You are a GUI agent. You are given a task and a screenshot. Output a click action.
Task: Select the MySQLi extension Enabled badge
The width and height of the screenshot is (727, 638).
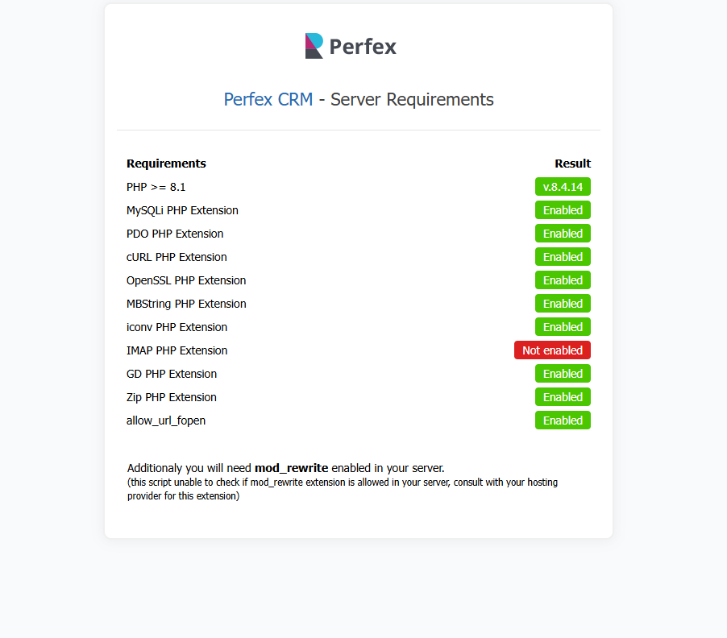tap(563, 210)
